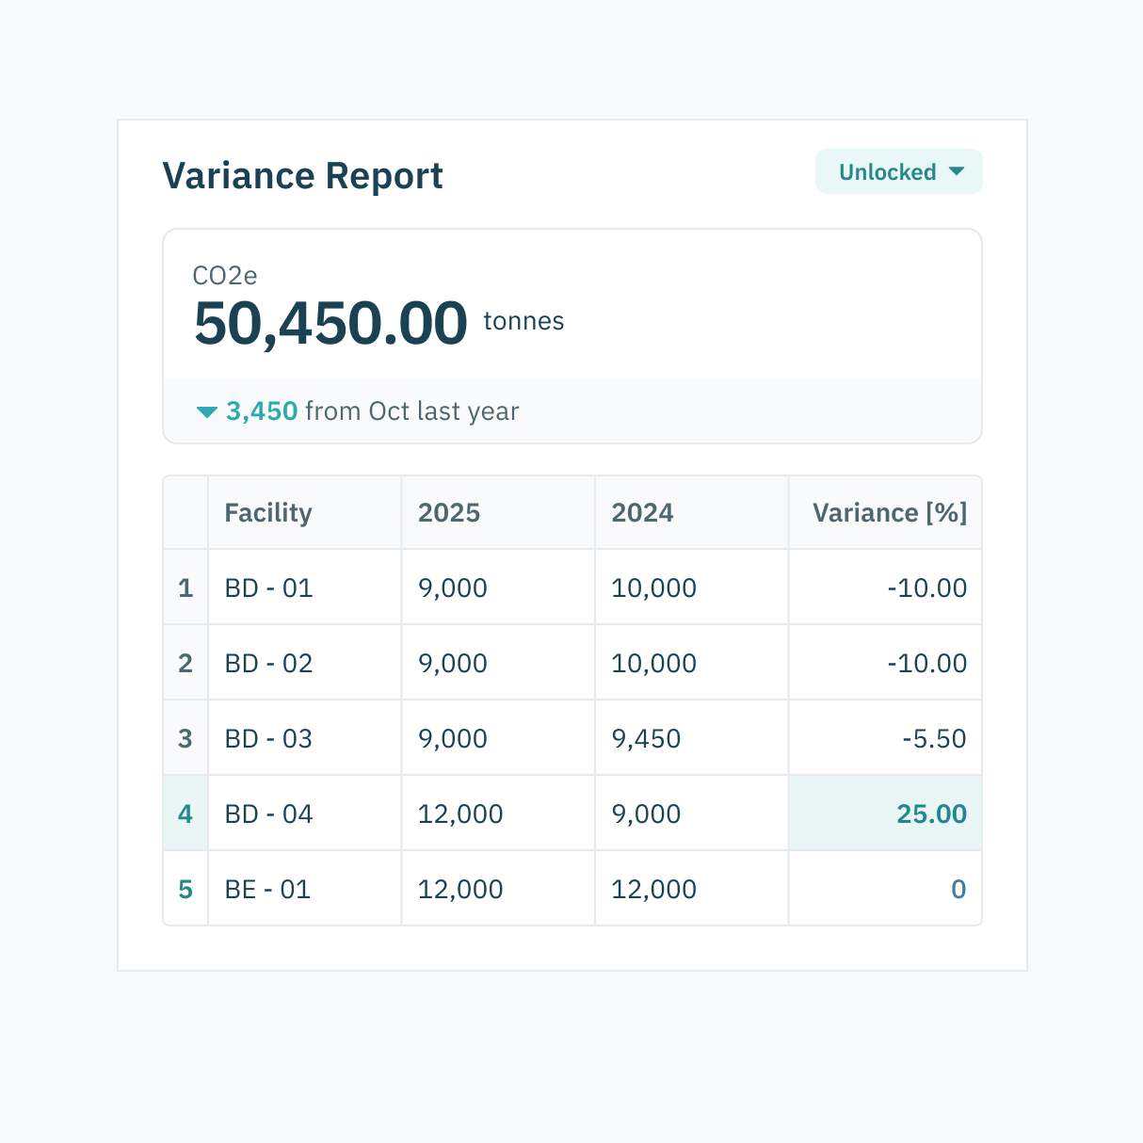
Task: Click the Facility column header
Action: coord(268,512)
